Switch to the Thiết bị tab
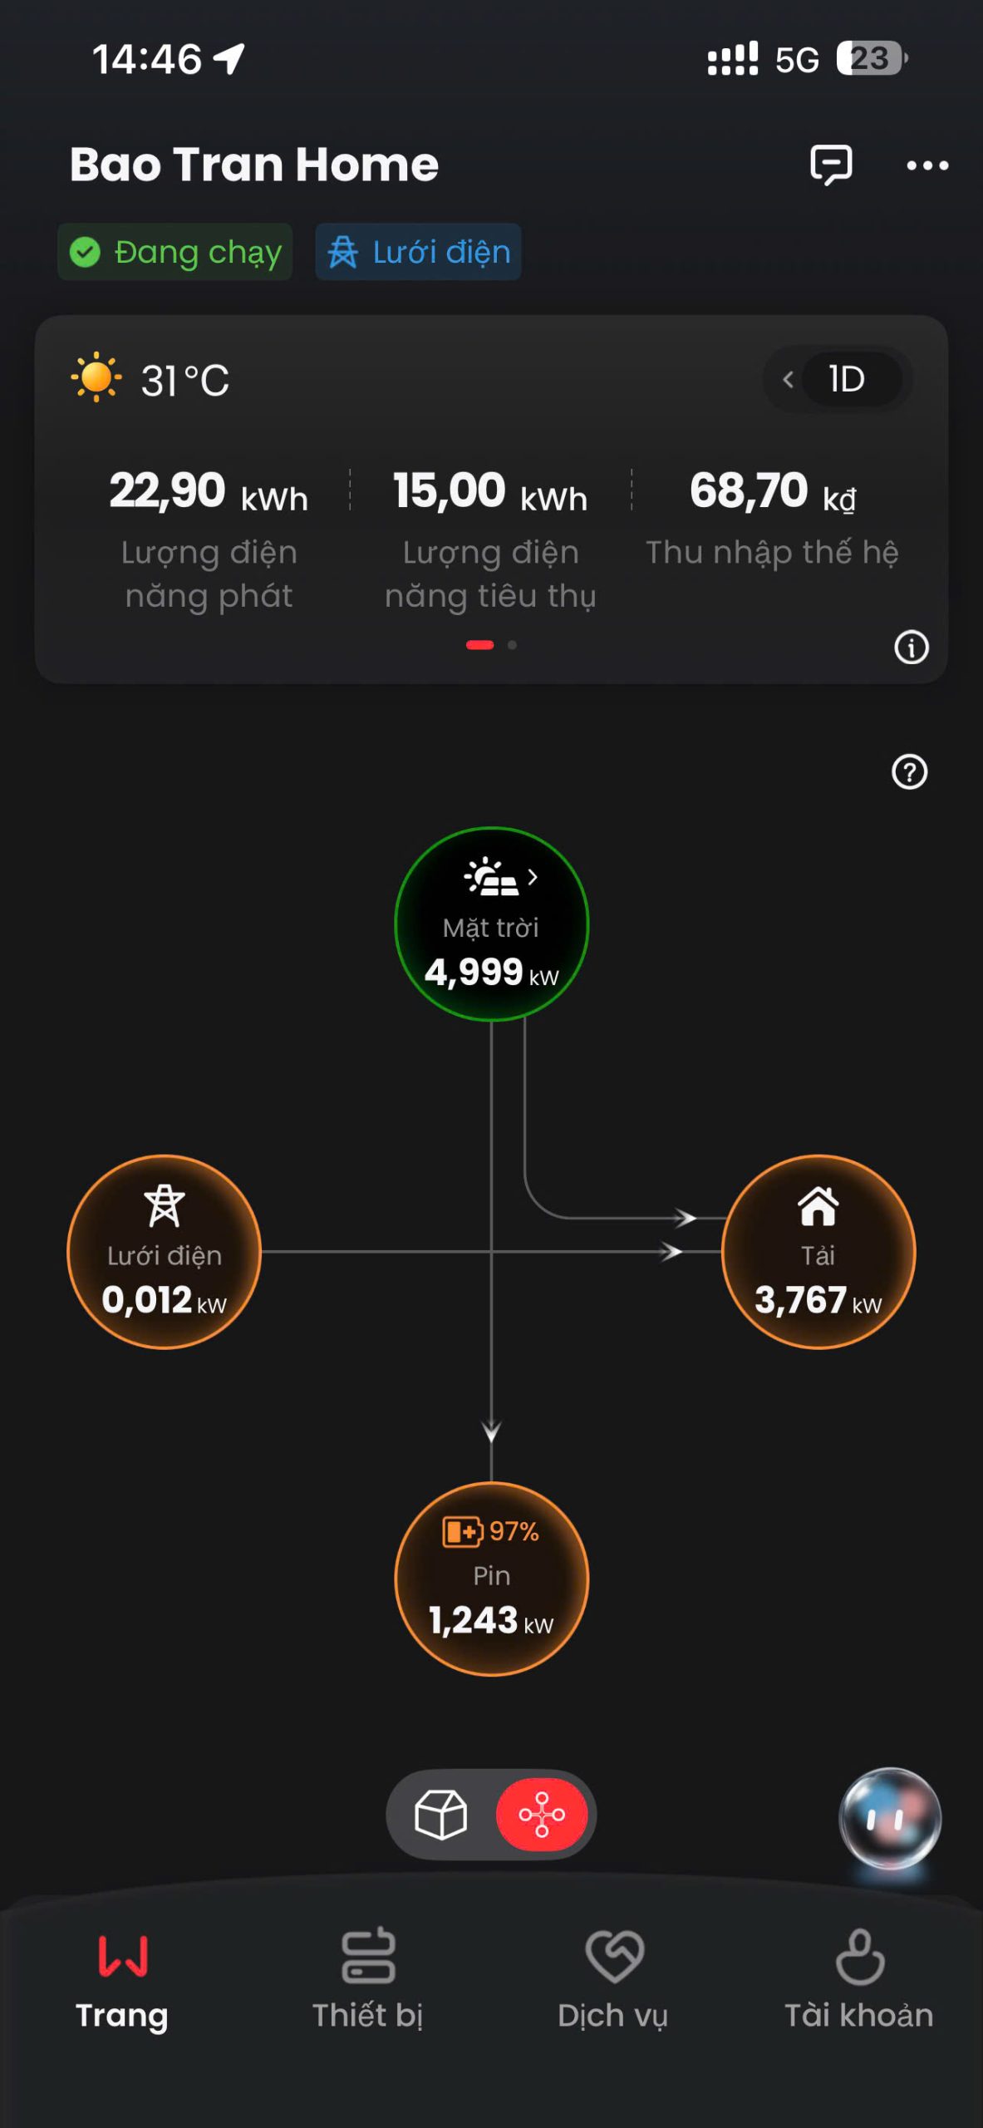983x2128 pixels. [x=368, y=1979]
